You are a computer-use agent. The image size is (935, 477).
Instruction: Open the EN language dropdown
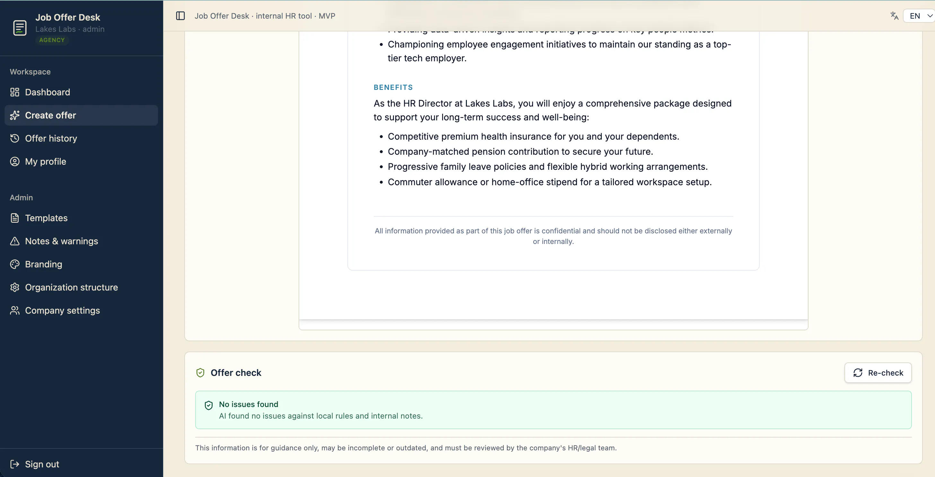coord(919,16)
